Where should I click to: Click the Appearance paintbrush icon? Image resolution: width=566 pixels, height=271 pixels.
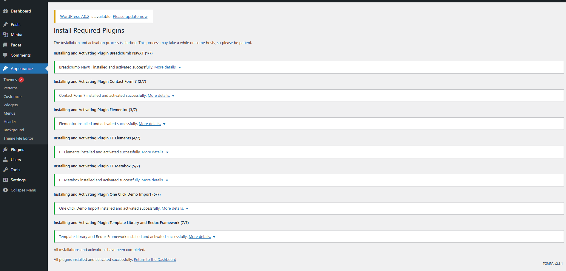pyautogui.click(x=5, y=68)
